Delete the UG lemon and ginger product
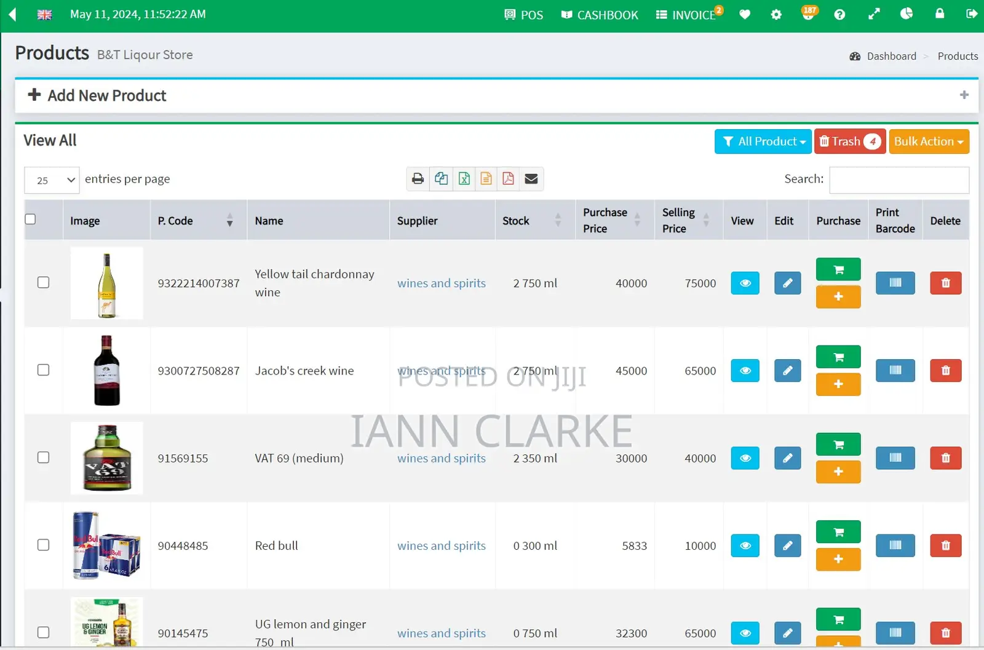This screenshot has width=984, height=650. (945, 633)
